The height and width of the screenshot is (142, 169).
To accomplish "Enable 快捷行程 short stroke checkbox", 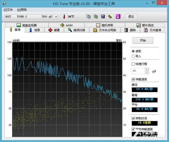I will [x=133, y=64].
